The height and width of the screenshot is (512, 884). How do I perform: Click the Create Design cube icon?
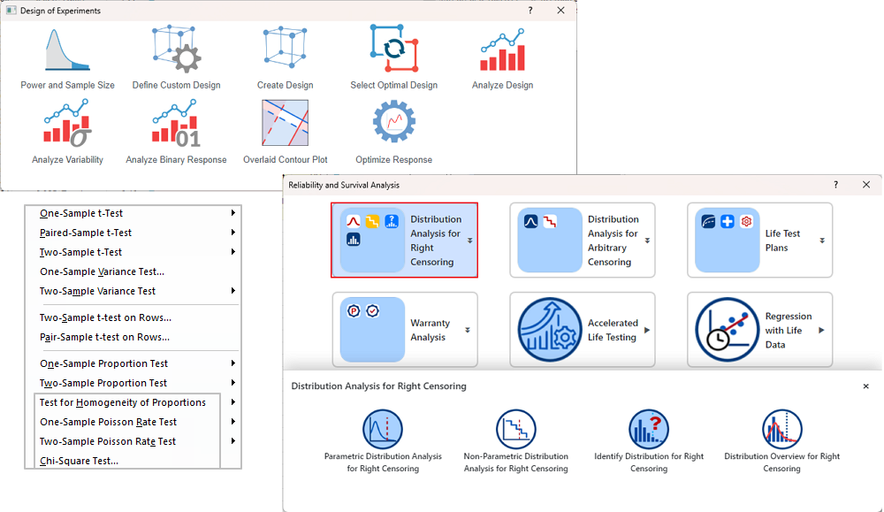[x=286, y=48]
